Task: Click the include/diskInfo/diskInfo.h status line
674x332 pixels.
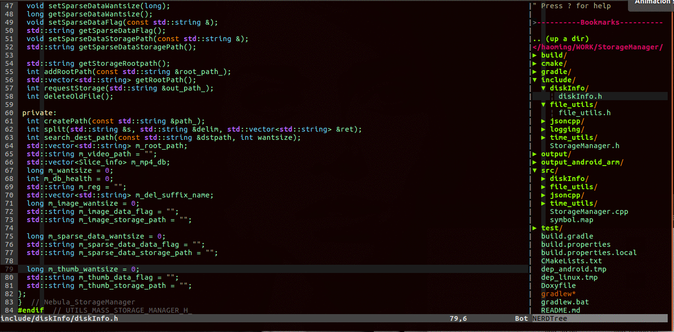Action: click(x=59, y=318)
